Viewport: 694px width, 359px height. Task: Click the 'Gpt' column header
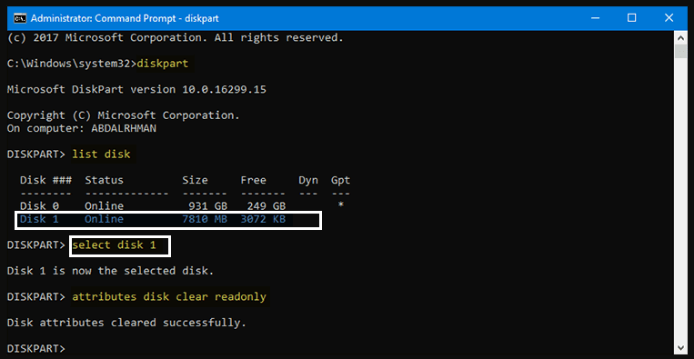click(x=340, y=180)
